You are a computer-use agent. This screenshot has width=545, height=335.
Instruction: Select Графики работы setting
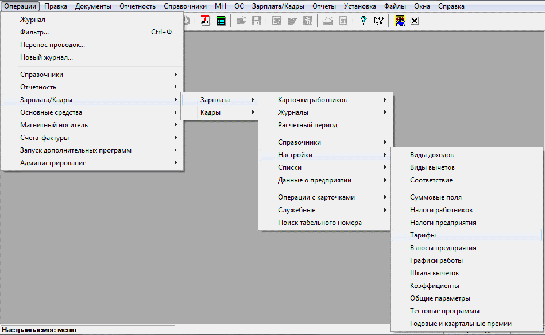pos(466,260)
